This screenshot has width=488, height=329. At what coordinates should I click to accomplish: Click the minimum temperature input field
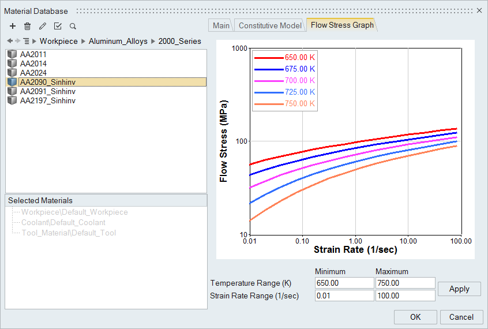[344, 283]
